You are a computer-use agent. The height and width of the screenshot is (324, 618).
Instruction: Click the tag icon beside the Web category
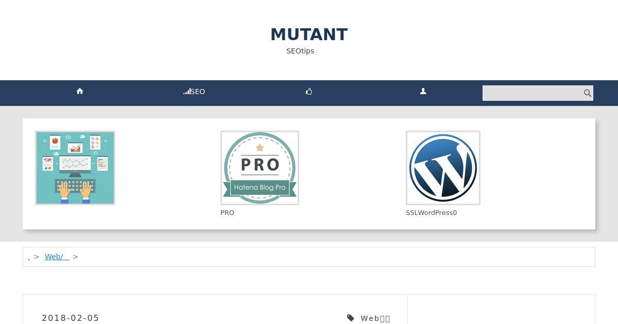coord(351,318)
